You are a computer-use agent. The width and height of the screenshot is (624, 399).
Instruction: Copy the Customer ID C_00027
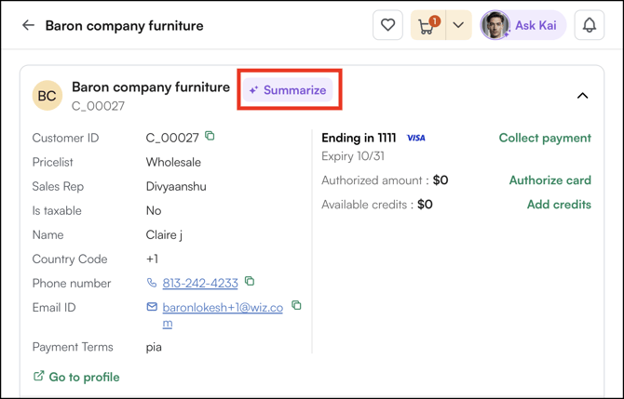210,137
